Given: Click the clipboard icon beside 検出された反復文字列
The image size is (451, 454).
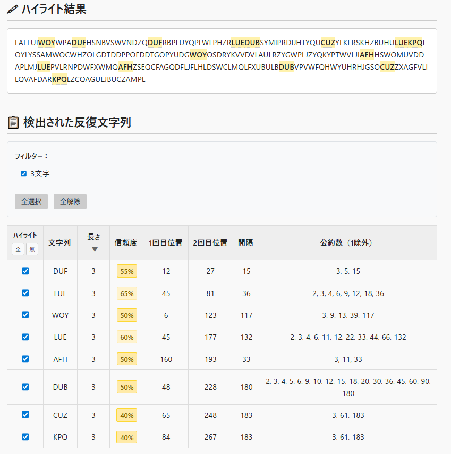Looking at the screenshot, I should pyautogui.click(x=13, y=123).
